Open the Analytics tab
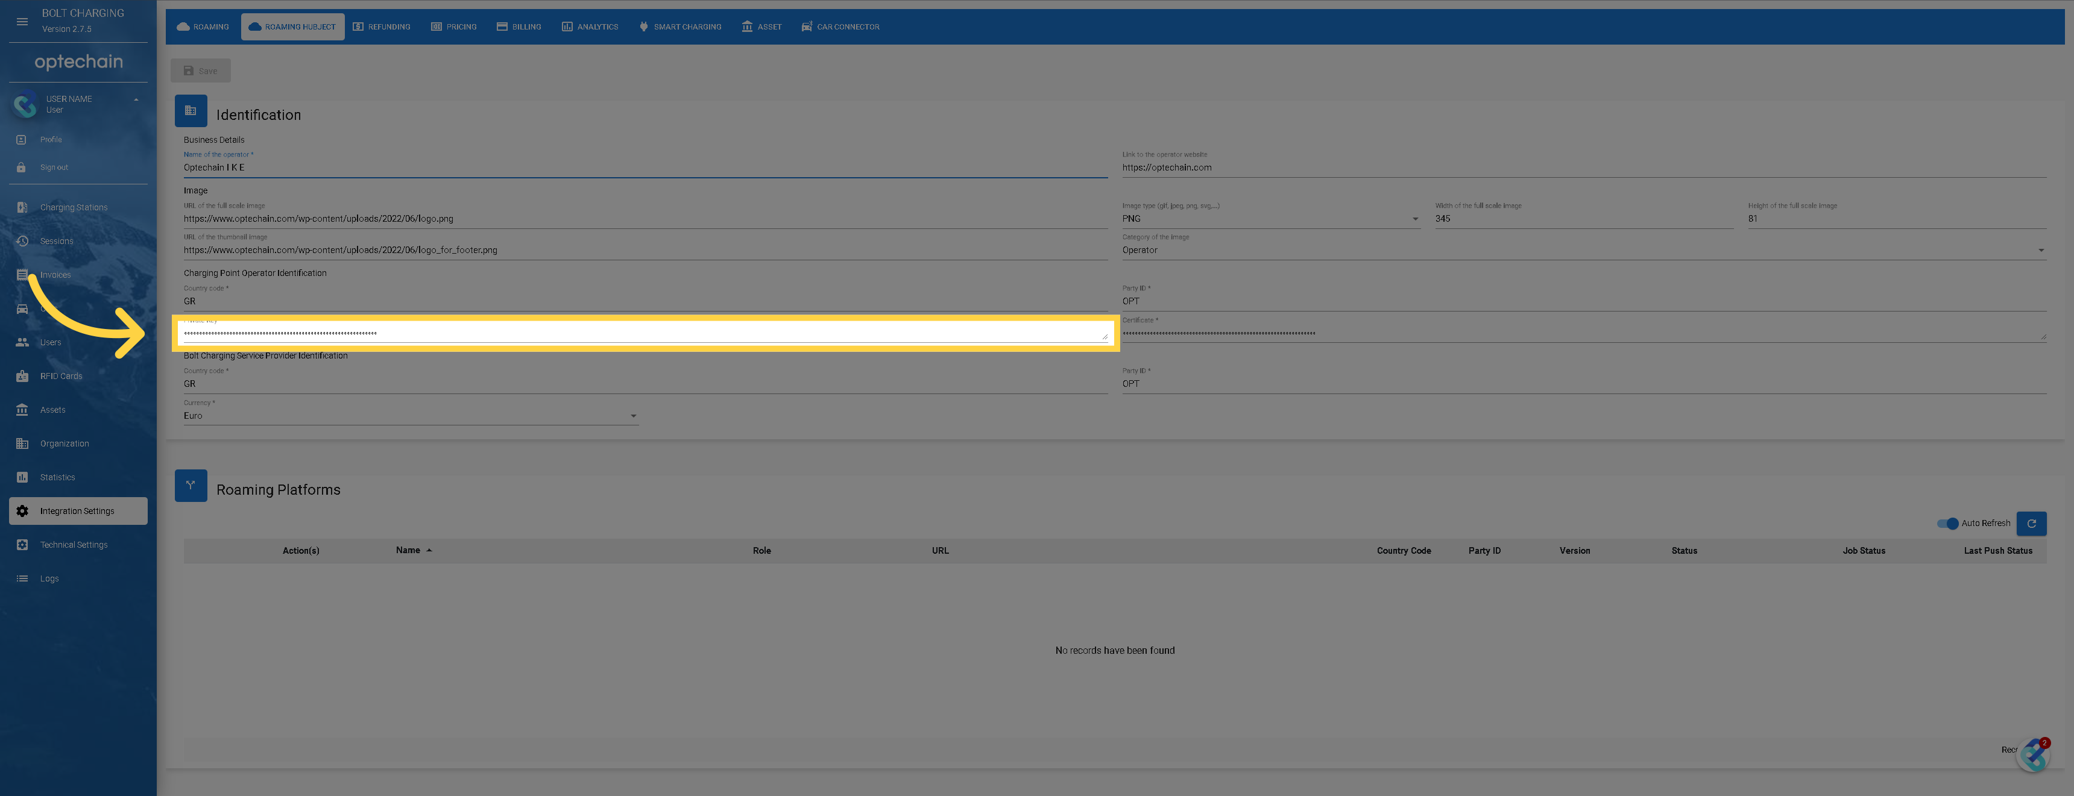2074x796 pixels. [590, 27]
